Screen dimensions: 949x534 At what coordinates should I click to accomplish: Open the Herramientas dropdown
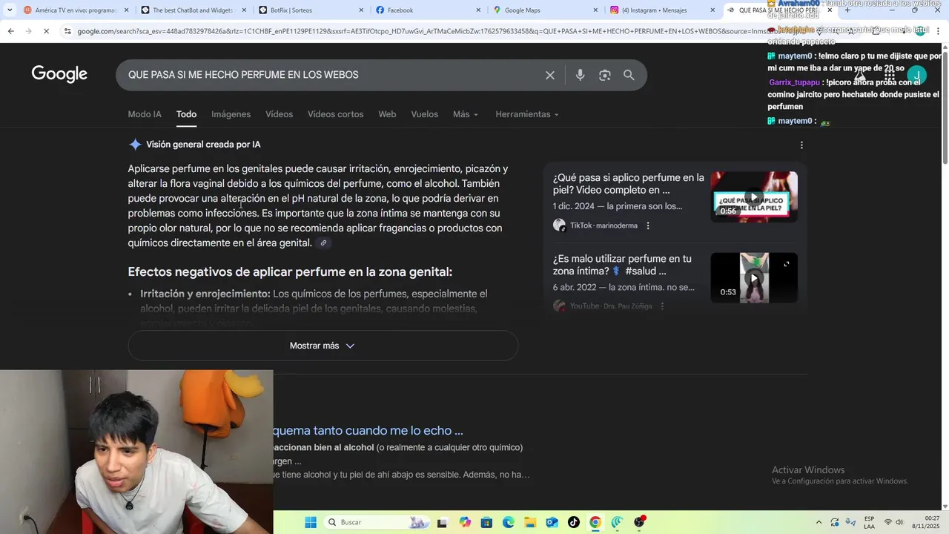coord(527,114)
